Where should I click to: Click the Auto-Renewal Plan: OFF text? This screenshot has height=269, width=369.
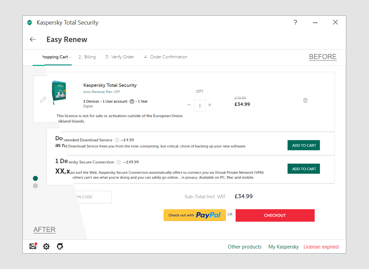pos(102,92)
